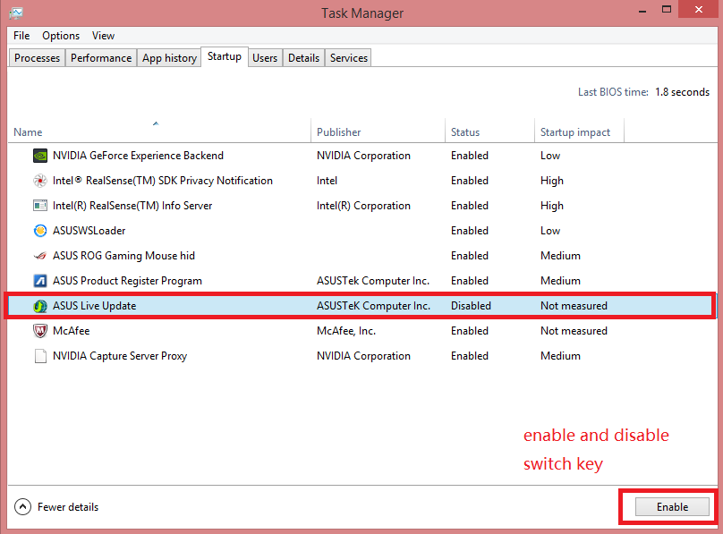Select NVIDIA Capture Server Proxy name
723x534 pixels.
point(120,356)
